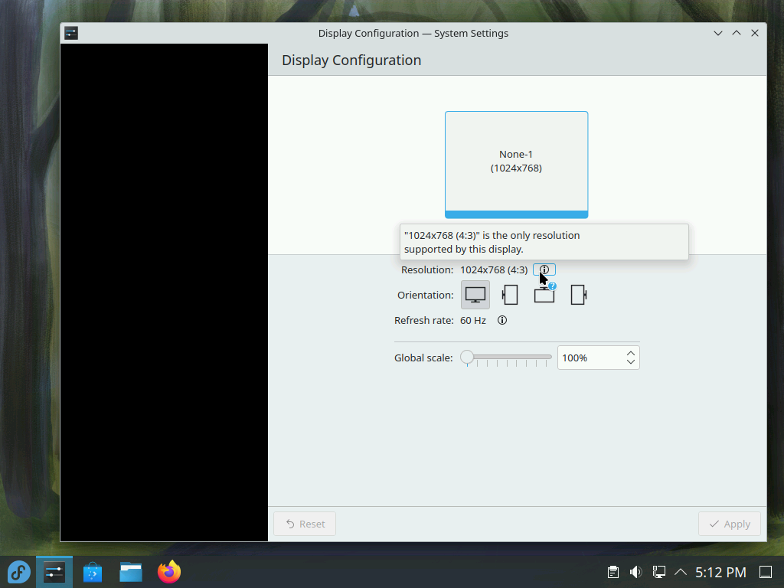
Task: Open the Dolphin file manager
Action: pos(130,572)
